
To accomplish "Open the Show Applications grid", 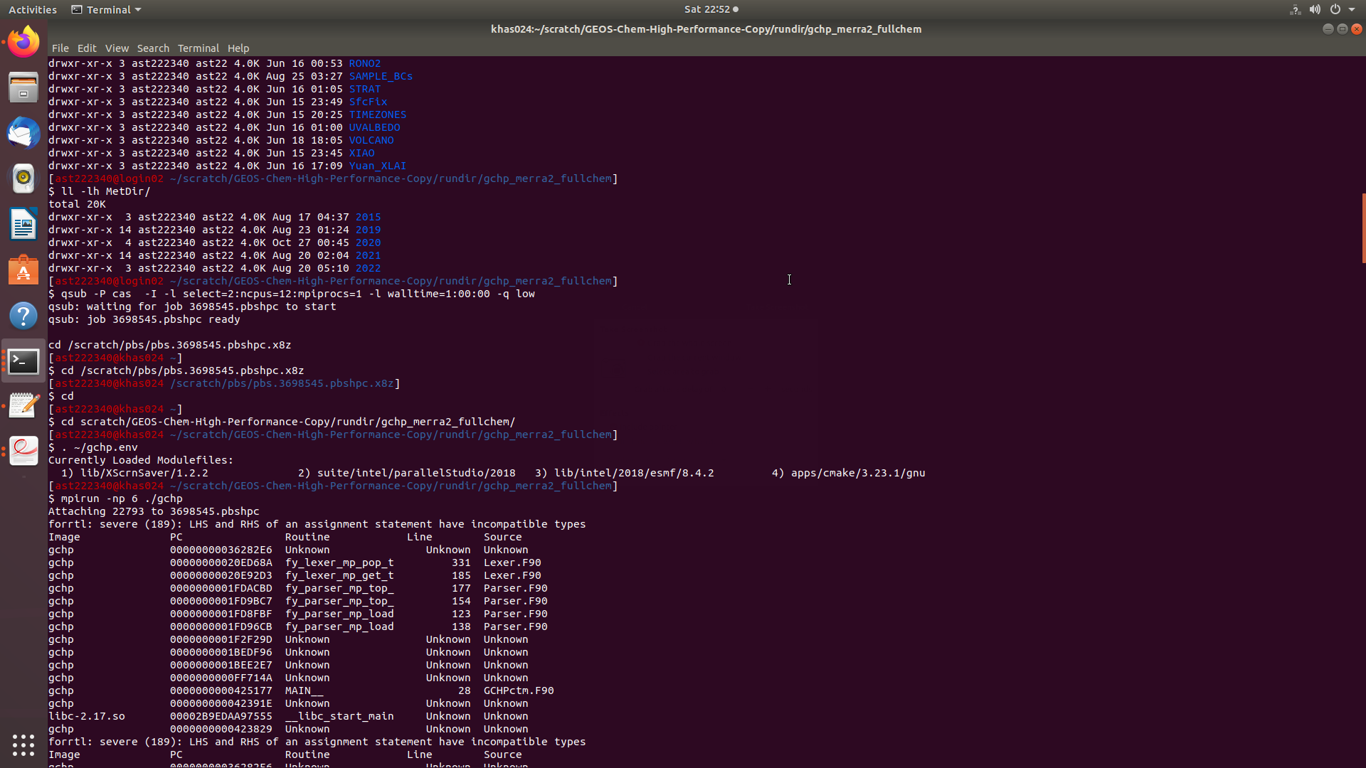I will pyautogui.click(x=23, y=745).
